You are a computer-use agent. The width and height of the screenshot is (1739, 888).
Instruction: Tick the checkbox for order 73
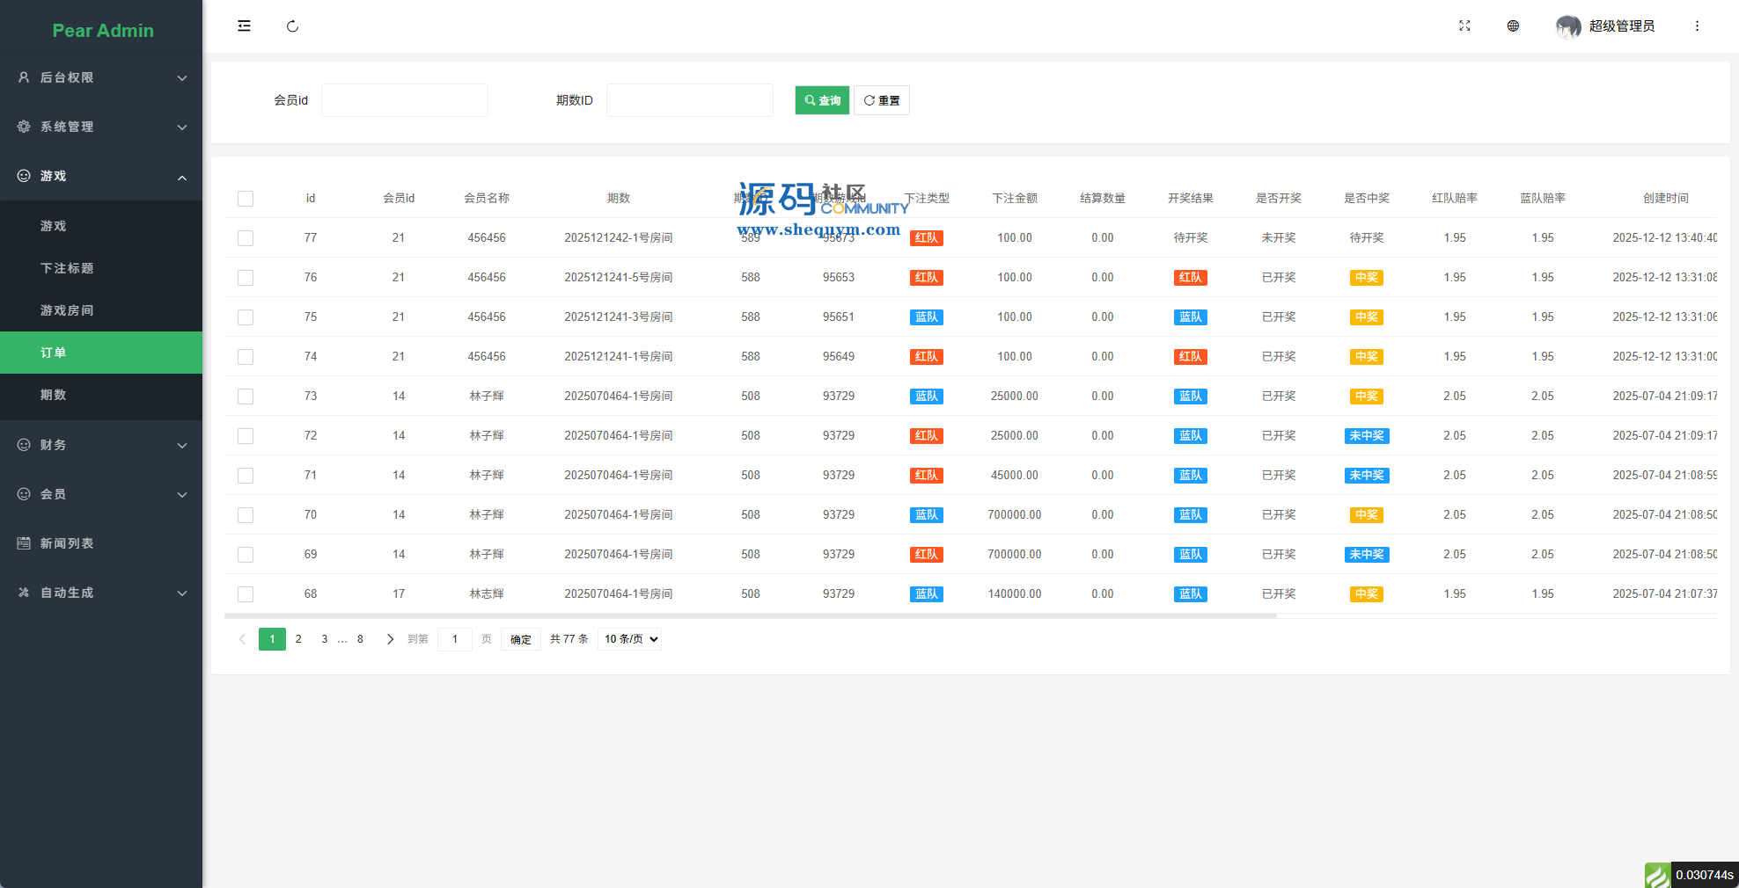coord(246,397)
